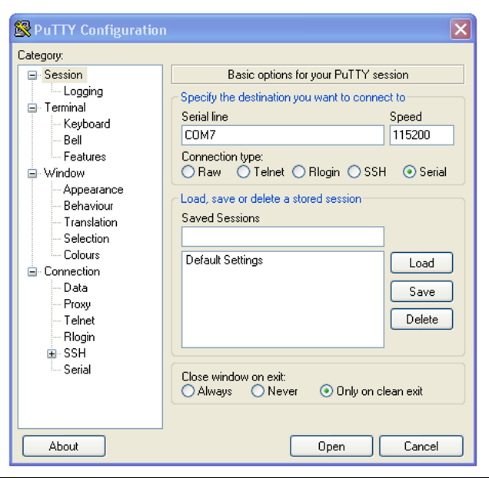Screen dimensions: 489x478
Task: Click the About button
Action: click(x=64, y=446)
